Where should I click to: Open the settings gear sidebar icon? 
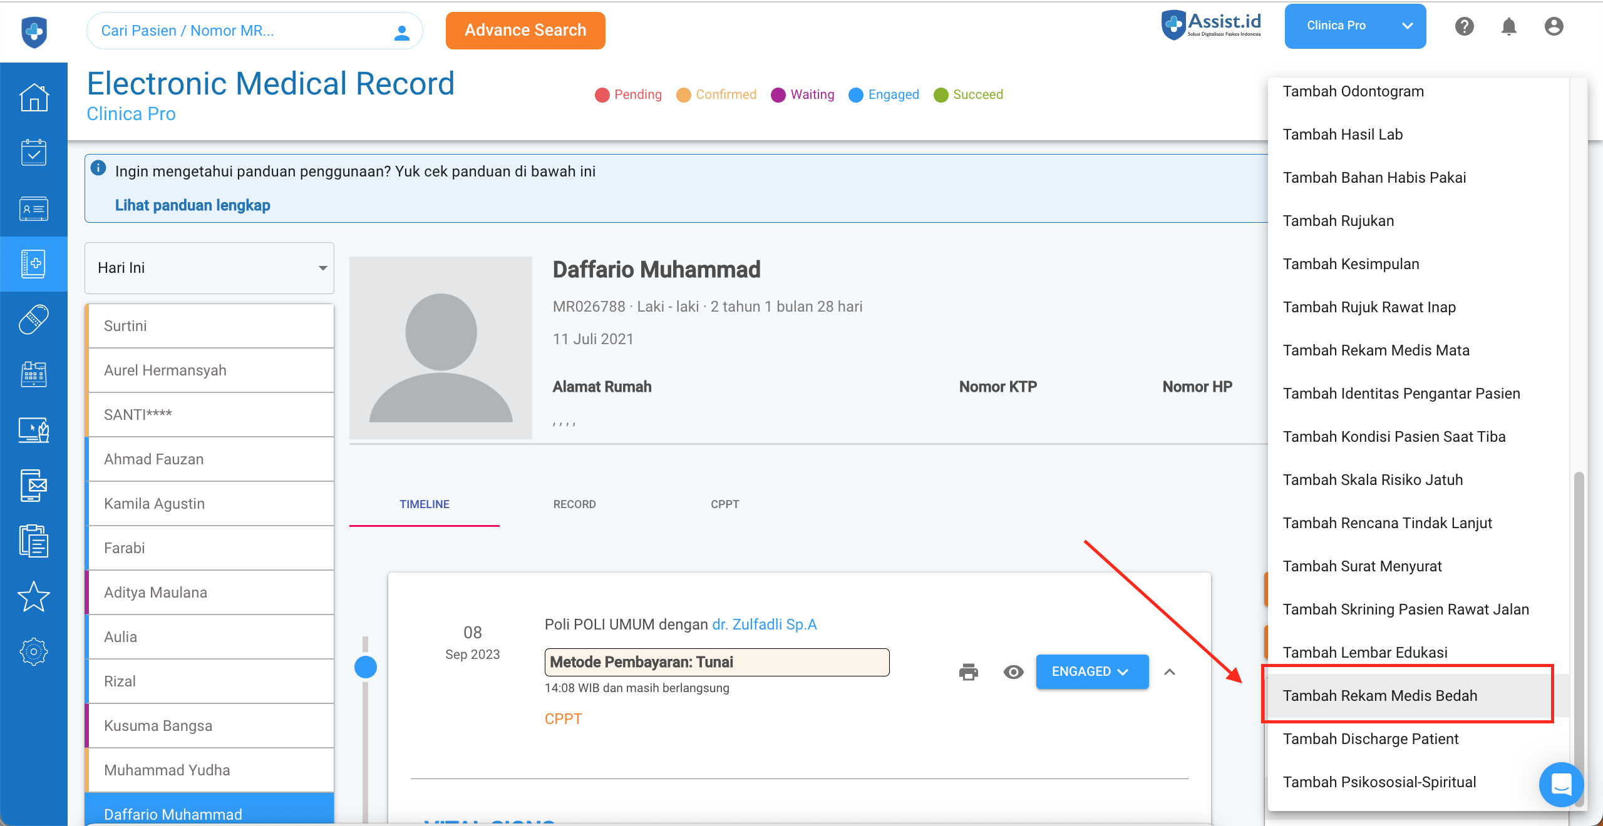tap(34, 652)
